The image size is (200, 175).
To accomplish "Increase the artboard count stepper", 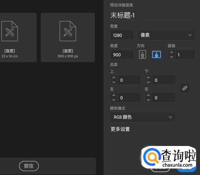I will (172, 52).
